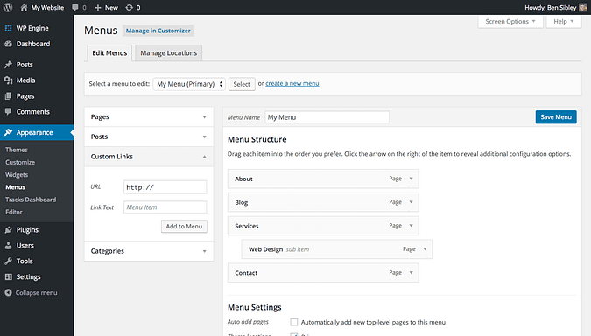
Task: Select the Contact menu item title
Action: (x=246, y=273)
